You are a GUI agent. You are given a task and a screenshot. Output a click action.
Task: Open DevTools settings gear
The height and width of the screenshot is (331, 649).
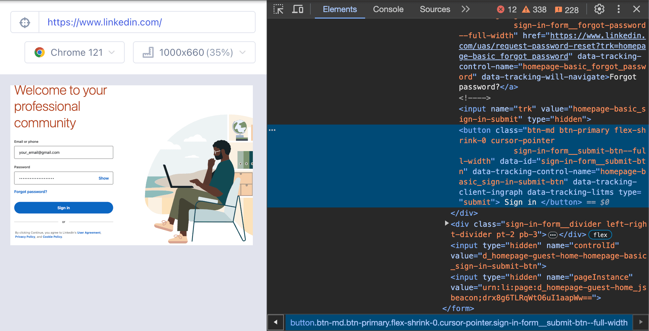599,9
